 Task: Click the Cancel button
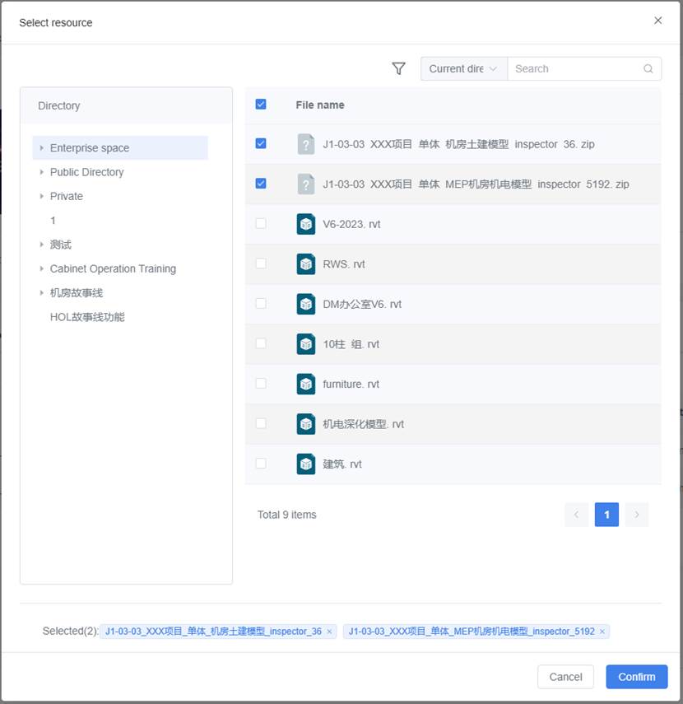click(x=565, y=677)
